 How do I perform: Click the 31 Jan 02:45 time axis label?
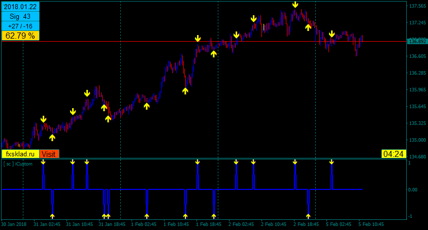point(47,224)
